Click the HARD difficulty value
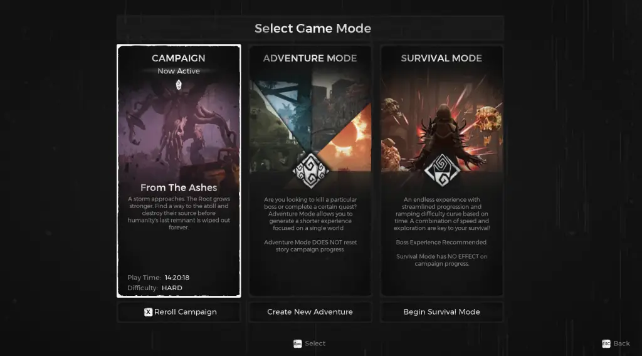The width and height of the screenshot is (642, 356). 172,288
